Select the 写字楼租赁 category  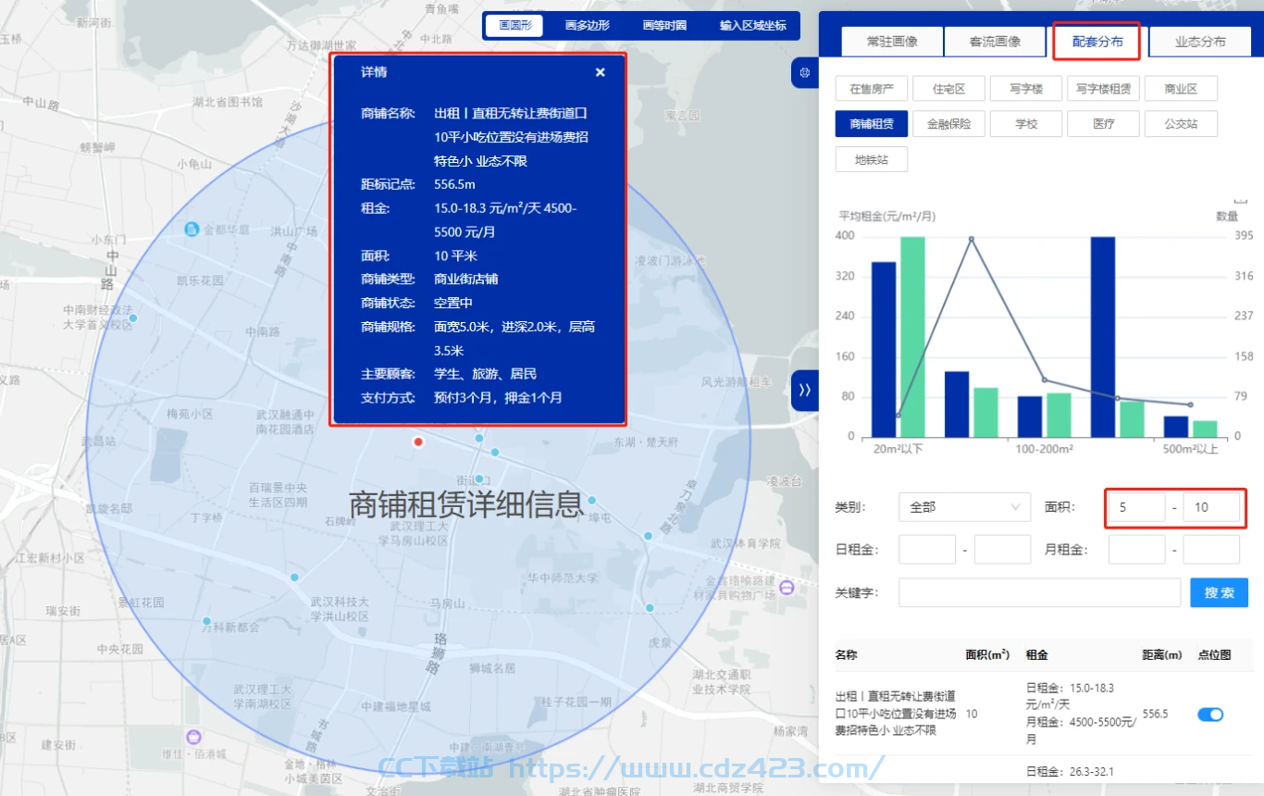coord(1103,89)
